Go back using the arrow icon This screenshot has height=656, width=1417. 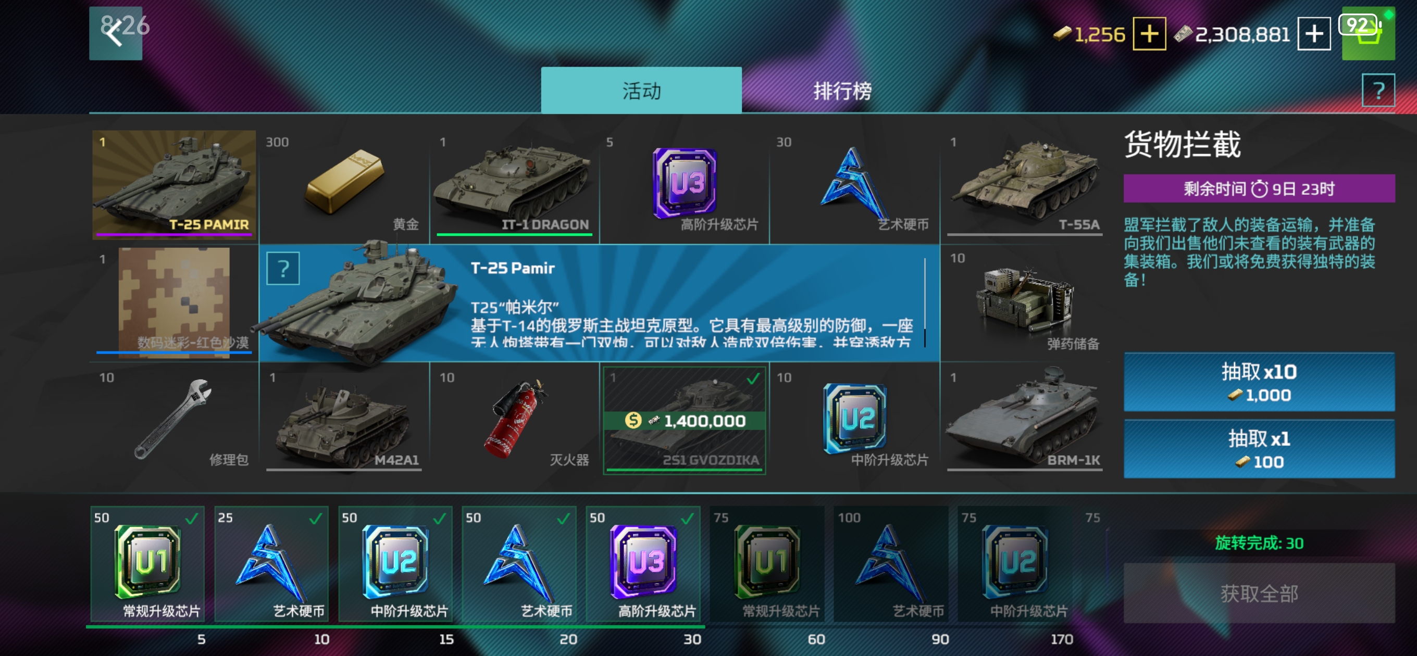point(116,33)
